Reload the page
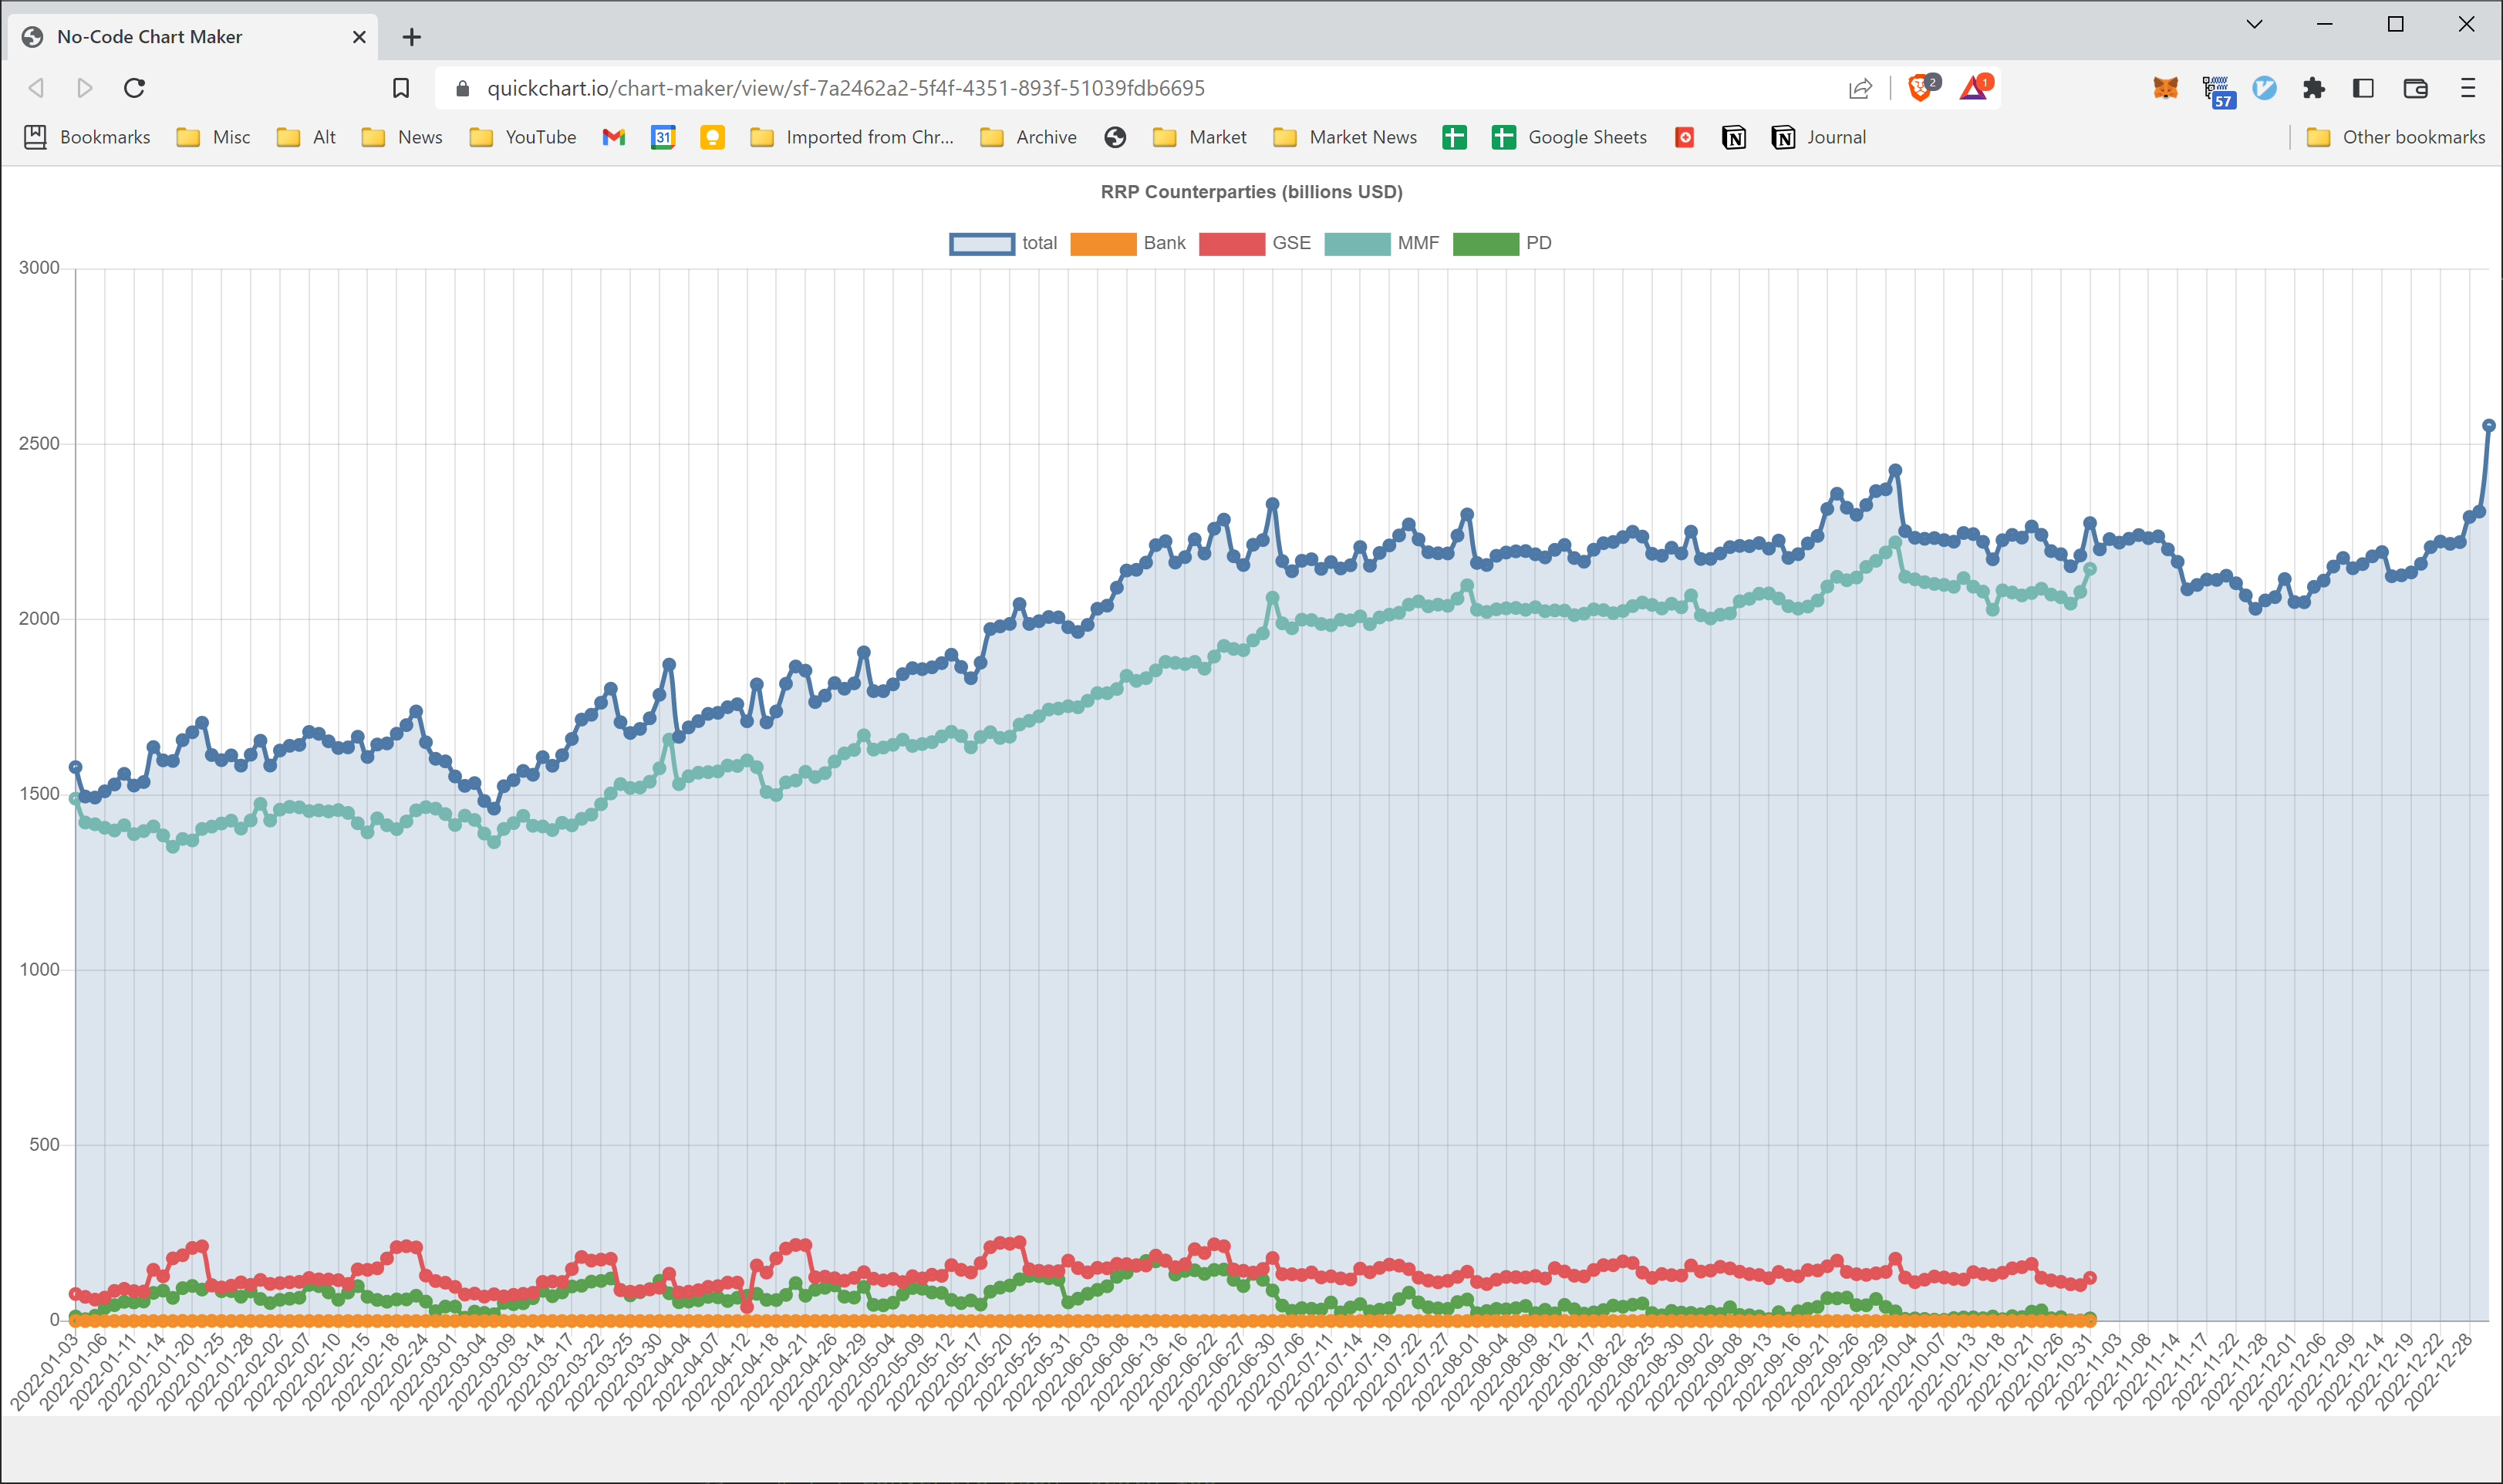 (x=135, y=88)
